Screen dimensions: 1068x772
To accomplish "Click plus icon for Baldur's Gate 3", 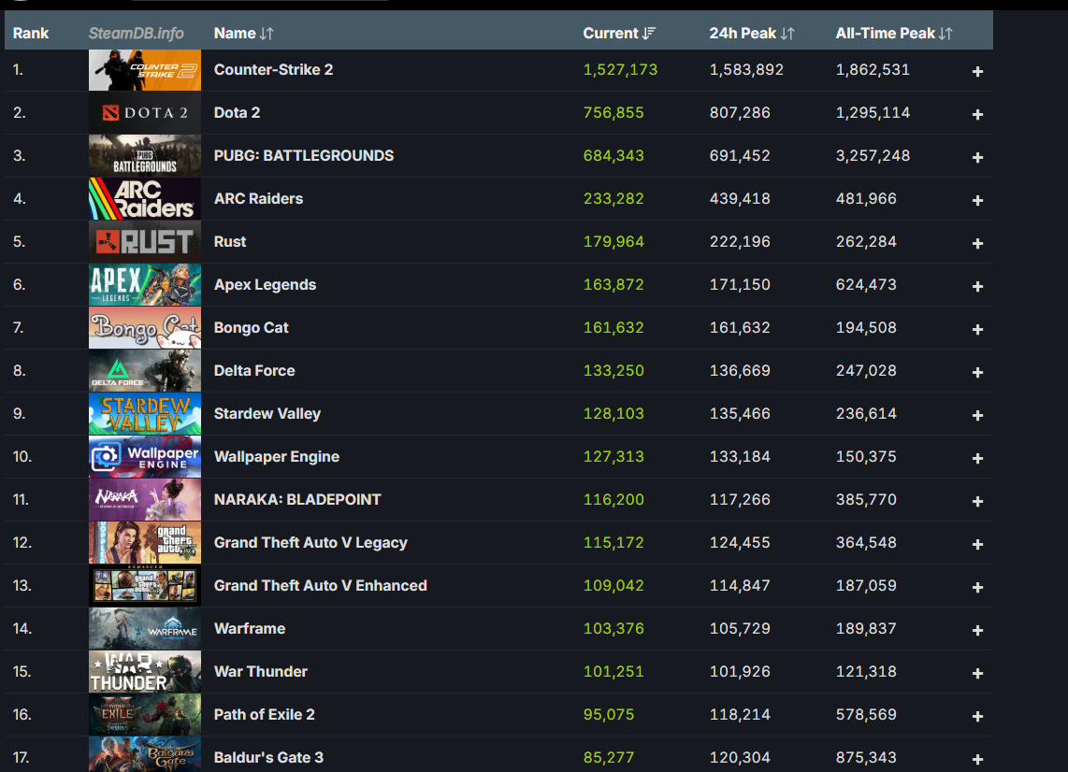I will click(x=977, y=759).
